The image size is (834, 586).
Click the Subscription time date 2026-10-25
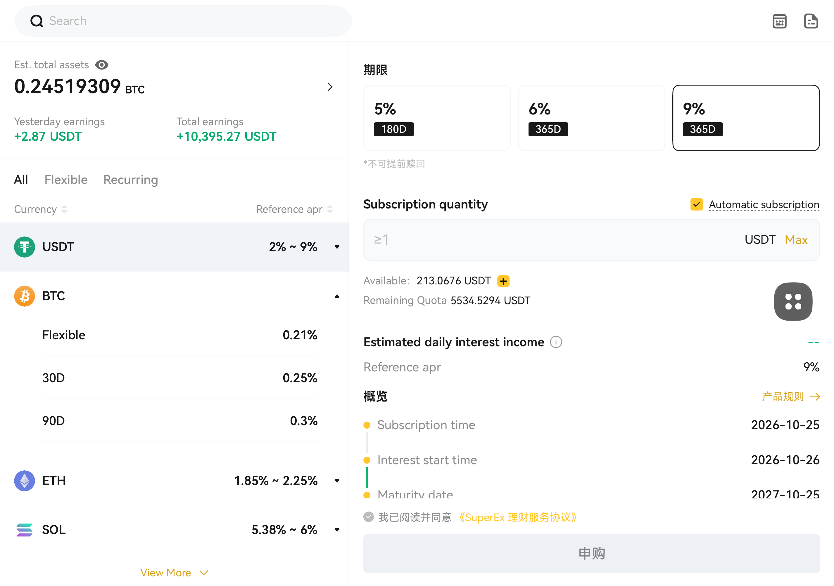(x=785, y=425)
